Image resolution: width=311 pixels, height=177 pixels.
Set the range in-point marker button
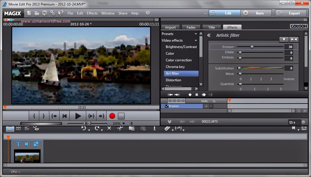point(34,116)
